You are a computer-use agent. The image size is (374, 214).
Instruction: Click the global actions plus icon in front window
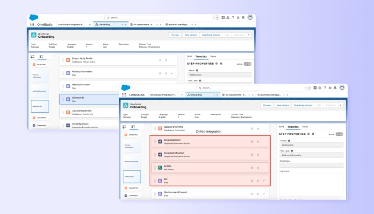(315, 88)
